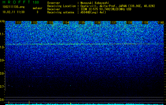Click the meteor count label

pos(37,8)
